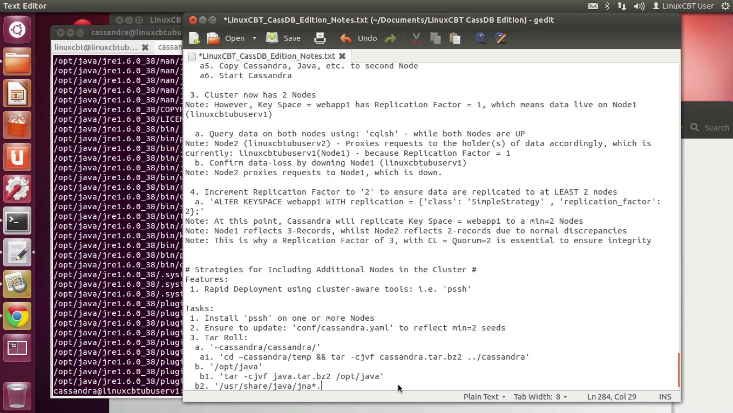Open Ubuntu Dash home launcher
The width and height of the screenshot is (733, 413).
tap(17, 29)
